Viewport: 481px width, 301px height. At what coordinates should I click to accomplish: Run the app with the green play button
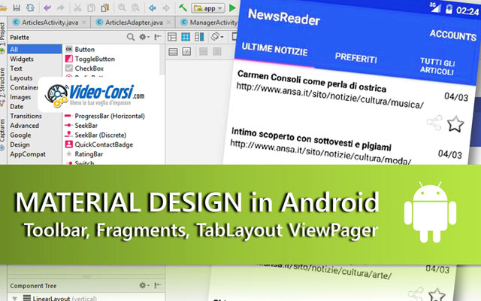coord(232,8)
